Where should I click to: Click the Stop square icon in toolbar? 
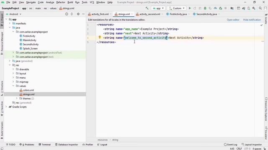[x=226, y=8]
